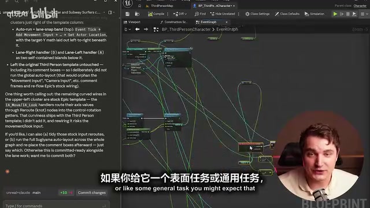Open the +10 diff stats badge
Viewport: 370px width, 208px height.
[66, 192]
